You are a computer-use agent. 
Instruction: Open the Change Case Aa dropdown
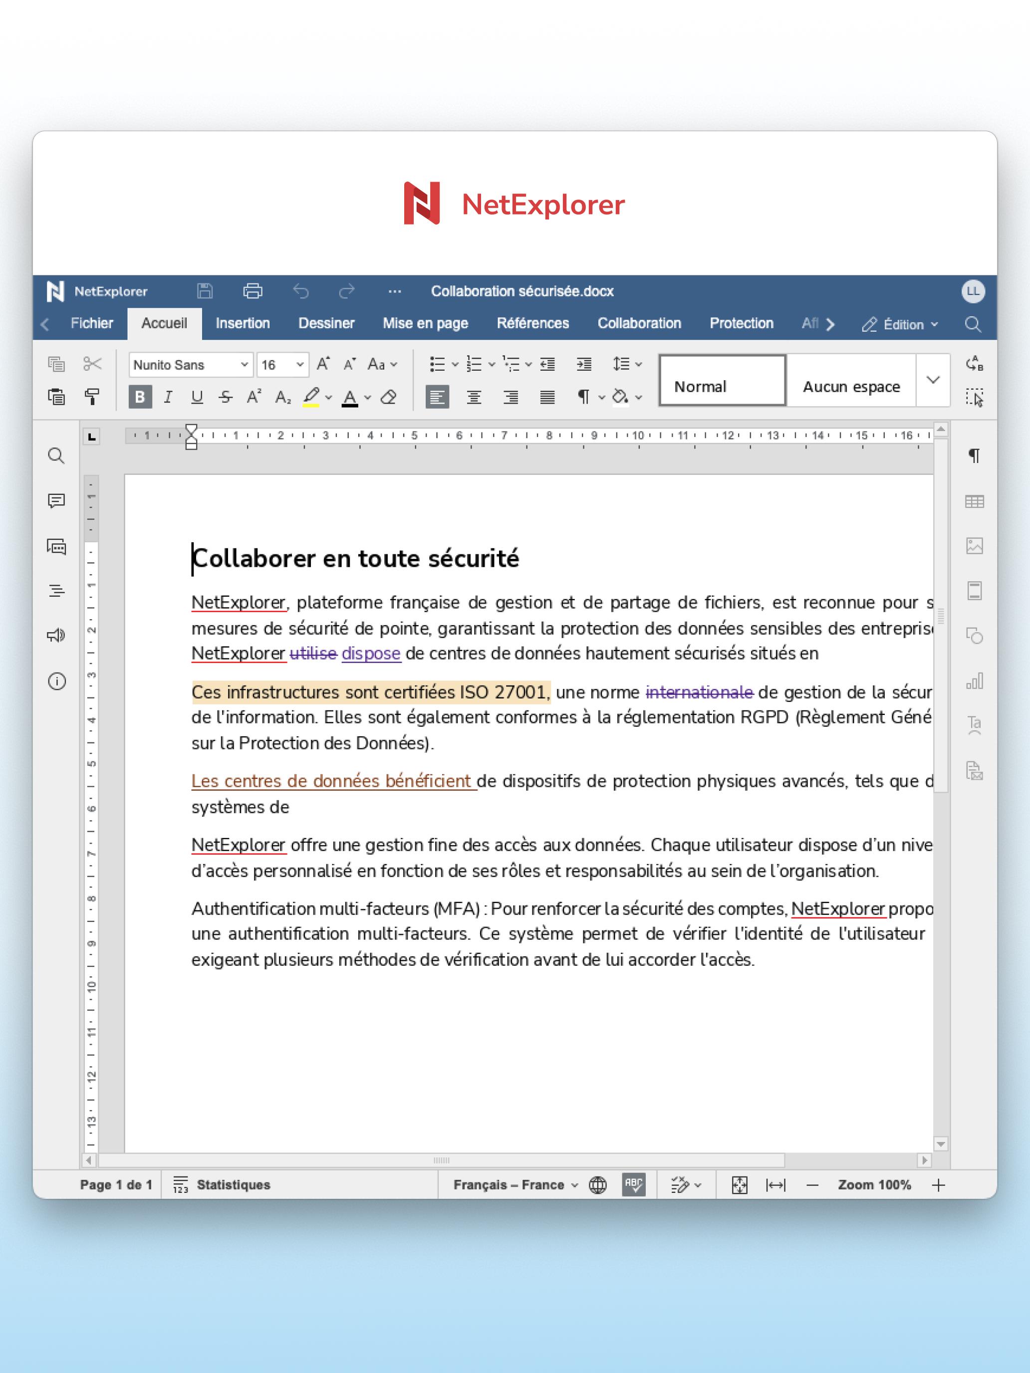[x=382, y=364]
